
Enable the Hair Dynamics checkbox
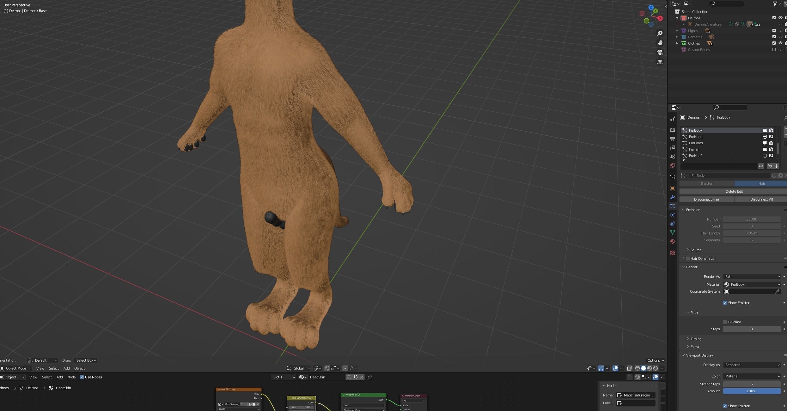coord(688,258)
